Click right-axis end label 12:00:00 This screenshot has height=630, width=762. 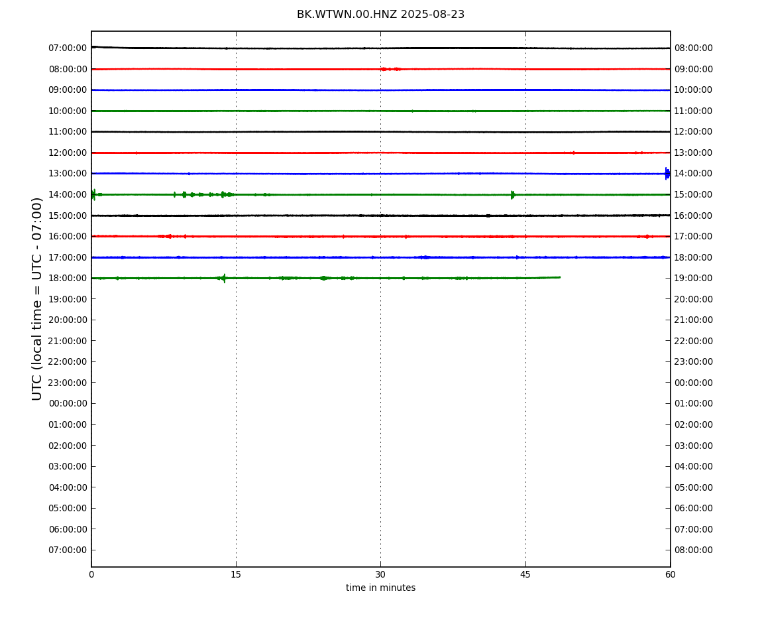(694, 132)
